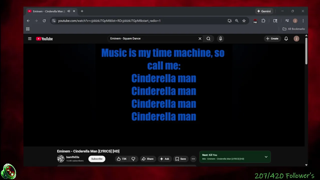Go to YouTube home via logo
The height and width of the screenshot is (180, 320).
(x=44, y=39)
